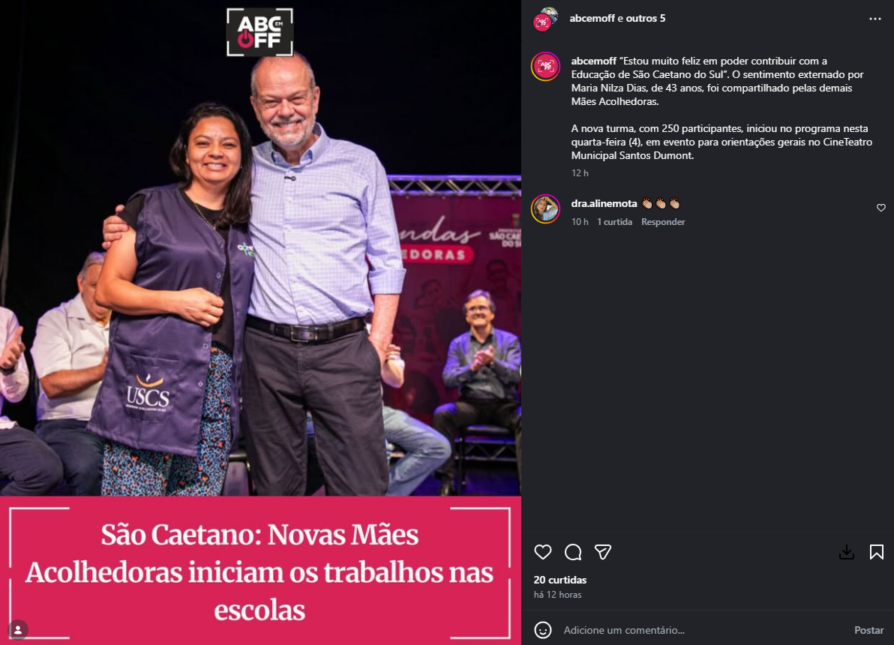Click the 'Responder' reply link

click(663, 222)
